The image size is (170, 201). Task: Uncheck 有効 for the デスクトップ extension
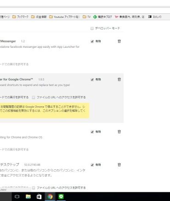pos(92,165)
